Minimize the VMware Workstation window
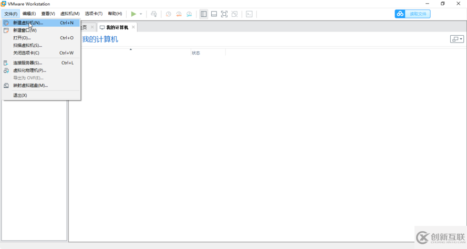This screenshot has height=249, width=467. click(x=428, y=4)
